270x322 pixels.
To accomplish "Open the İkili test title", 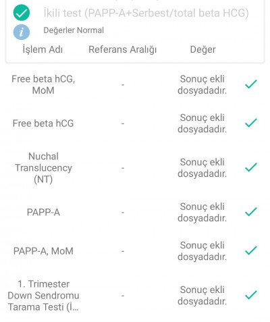I will [x=146, y=13].
